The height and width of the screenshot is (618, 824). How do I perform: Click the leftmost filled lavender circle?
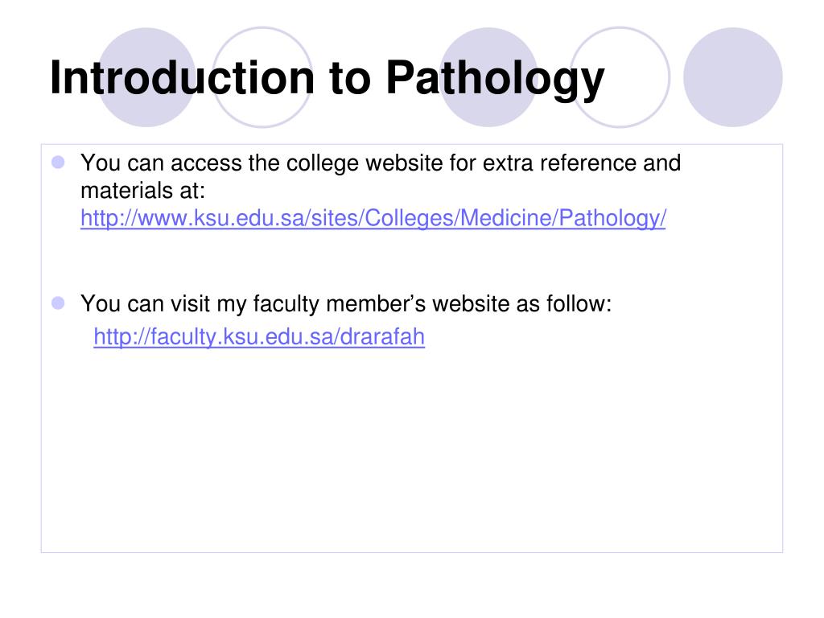point(146,77)
